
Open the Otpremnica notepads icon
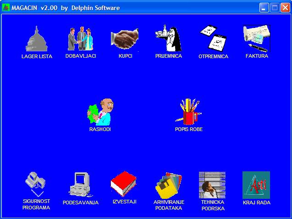[x=214, y=38]
